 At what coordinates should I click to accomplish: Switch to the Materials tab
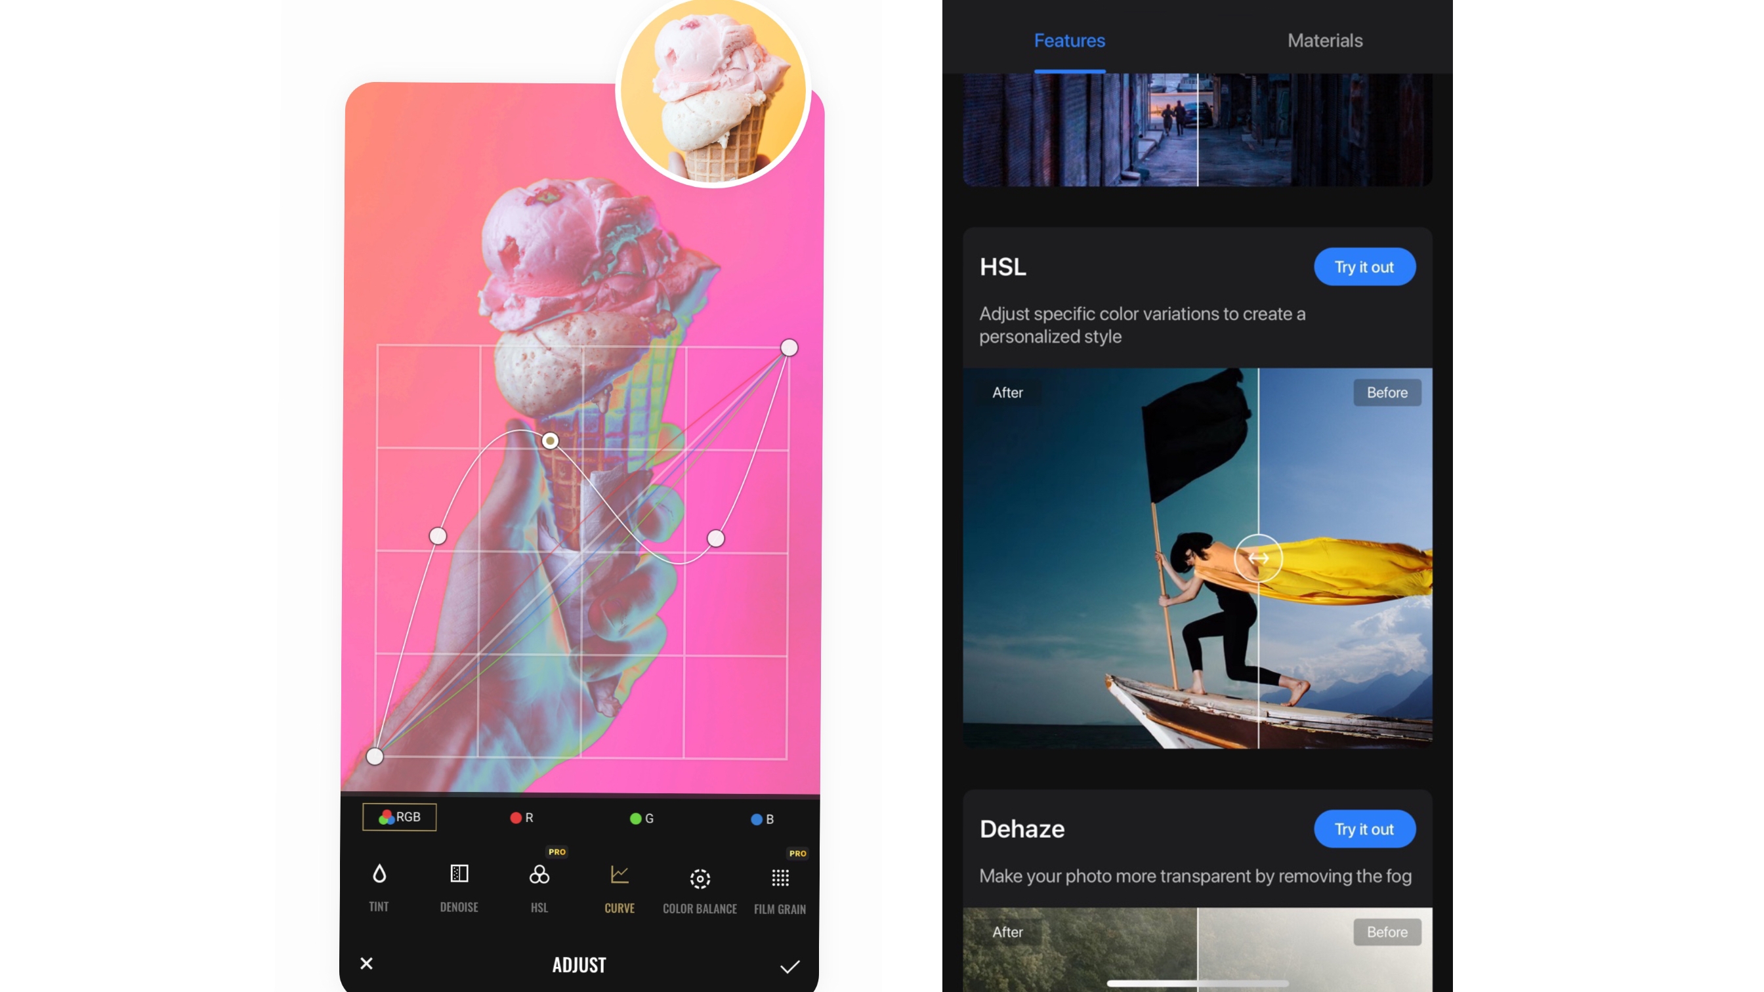[1324, 40]
